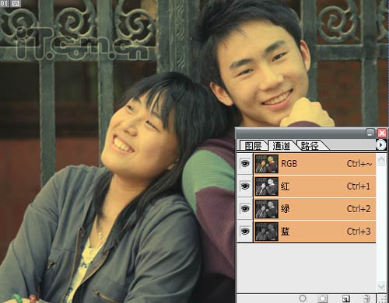
Task: Click the Ctrl+1 shortcut text
Action: pyautogui.click(x=359, y=186)
